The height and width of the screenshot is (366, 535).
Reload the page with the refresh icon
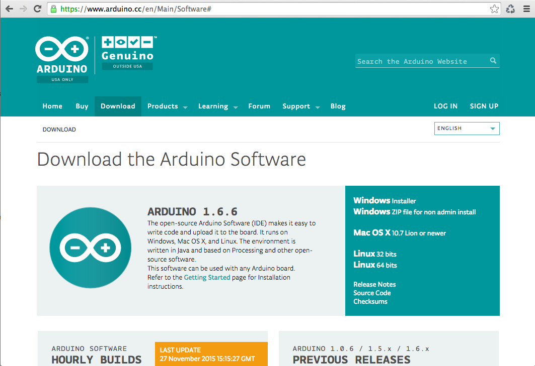[38, 9]
